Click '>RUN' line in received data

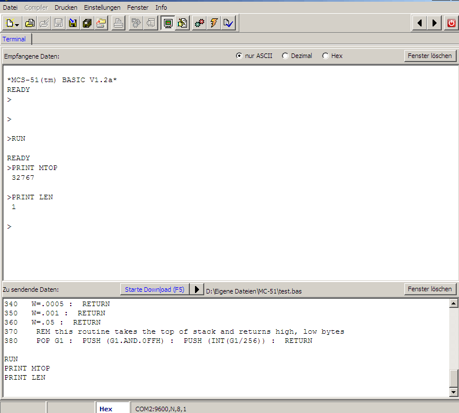[x=16, y=138]
